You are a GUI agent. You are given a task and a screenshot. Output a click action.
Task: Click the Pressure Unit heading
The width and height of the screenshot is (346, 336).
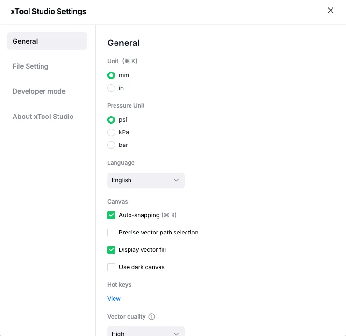(x=126, y=106)
